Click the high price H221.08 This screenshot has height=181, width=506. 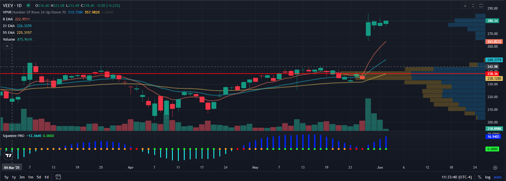point(58,5)
